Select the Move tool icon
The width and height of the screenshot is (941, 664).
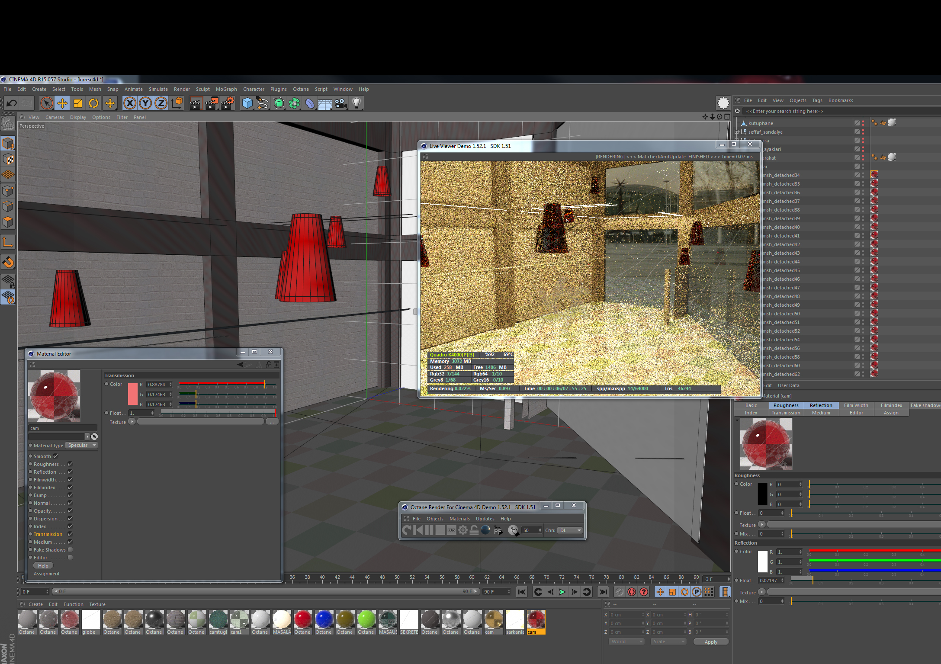[x=62, y=103]
